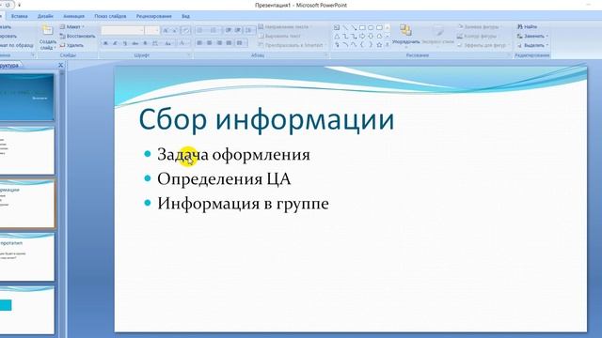This screenshot has height=338, width=602.
Task: Open the 'Вид' ribbon tab
Action: (x=186, y=16)
